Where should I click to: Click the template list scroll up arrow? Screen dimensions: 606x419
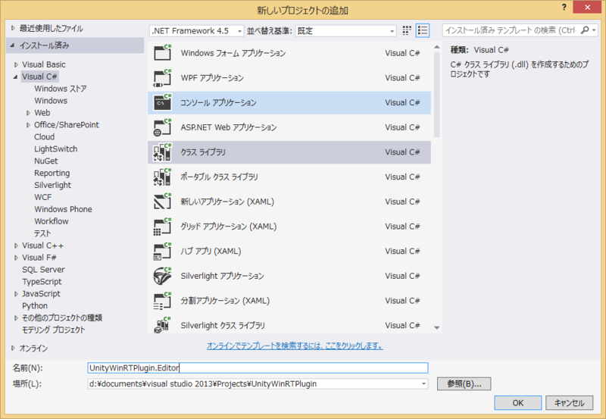(x=437, y=47)
